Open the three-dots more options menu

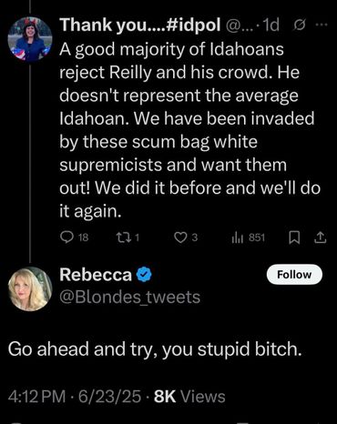tap(322, 25)
